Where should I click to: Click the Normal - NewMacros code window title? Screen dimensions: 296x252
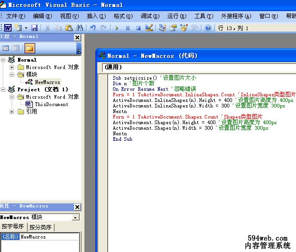152,56
